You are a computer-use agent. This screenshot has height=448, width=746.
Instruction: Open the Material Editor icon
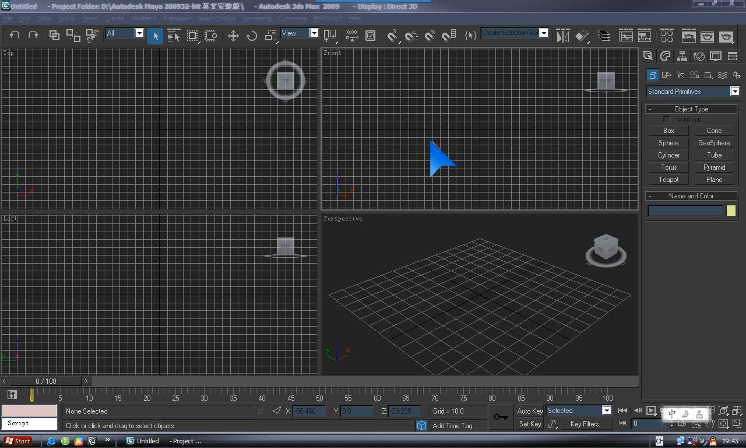(x=667, y=36)
